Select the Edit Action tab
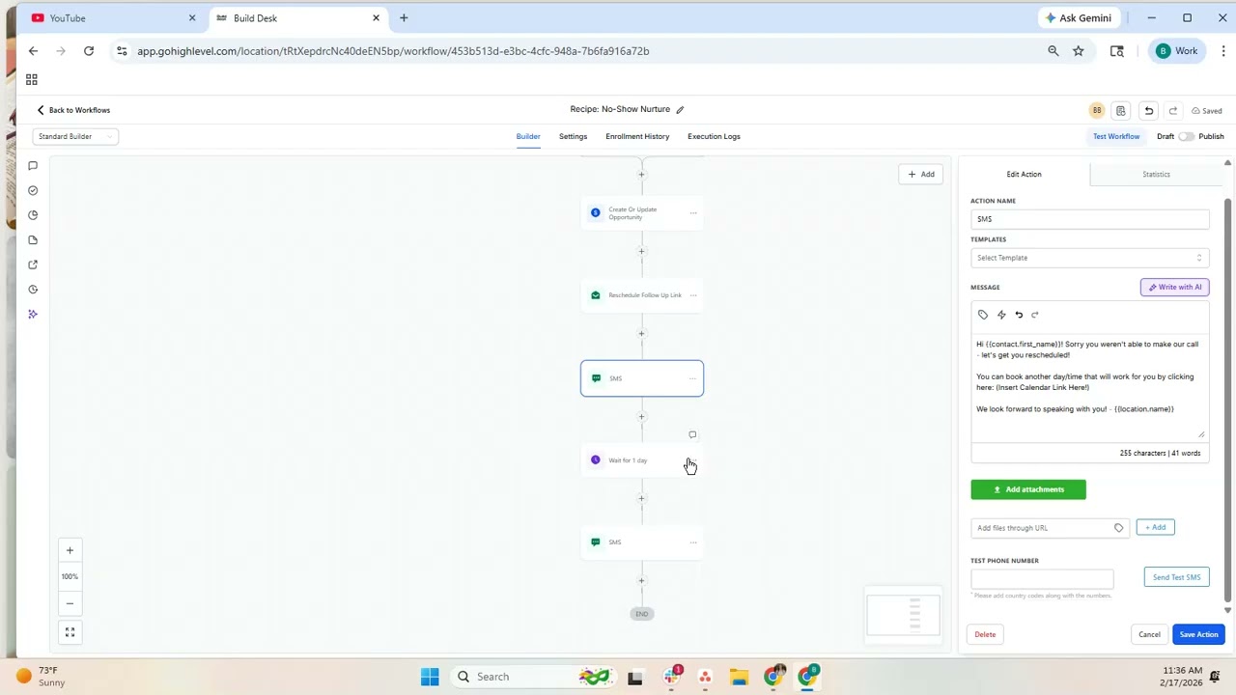 pos(1024,175)
